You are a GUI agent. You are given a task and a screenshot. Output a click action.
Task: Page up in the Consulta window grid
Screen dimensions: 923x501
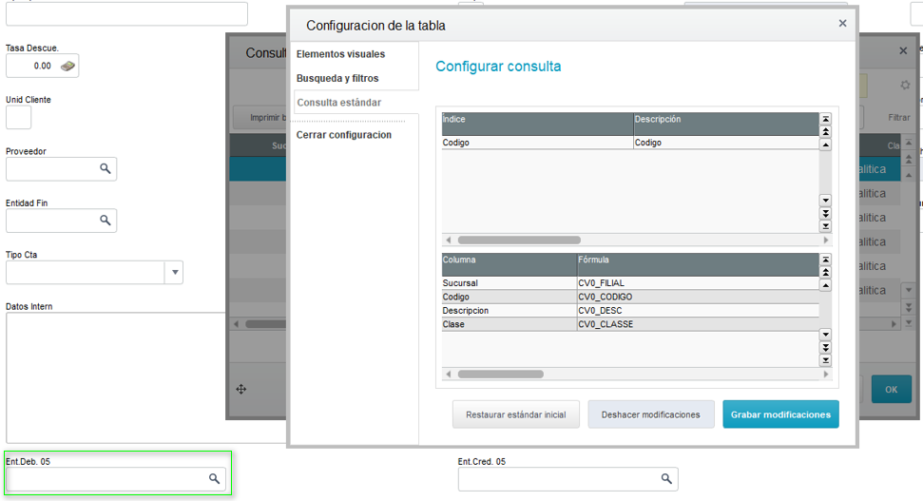point(909,159)
